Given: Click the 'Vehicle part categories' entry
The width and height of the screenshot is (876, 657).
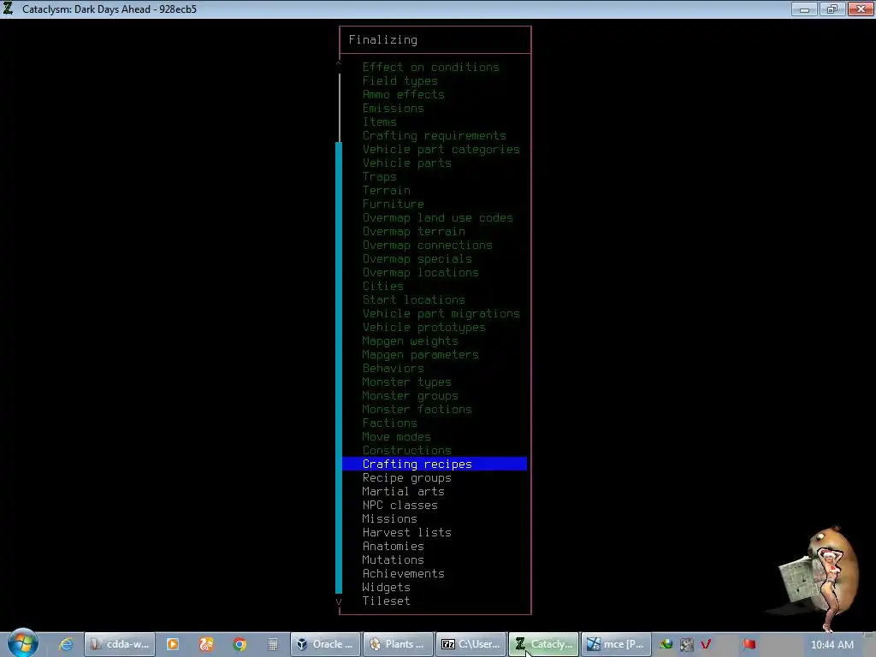Looking at the screenshot, I should coord(441,149).
